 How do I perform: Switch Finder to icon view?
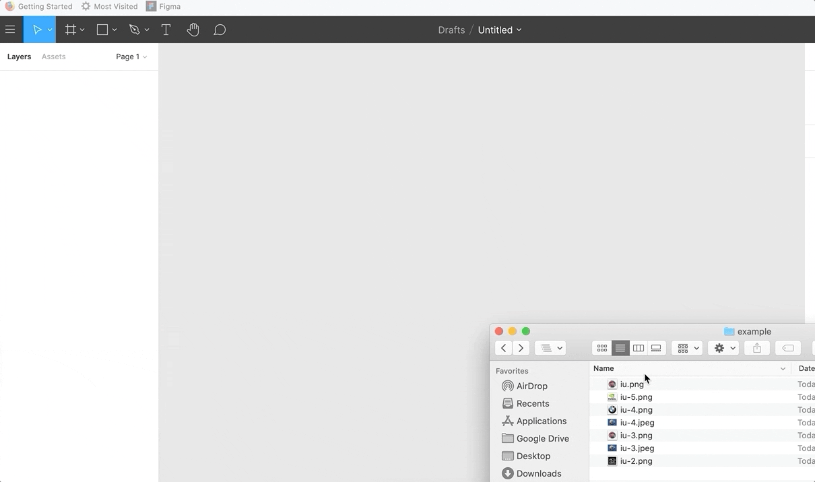tap(602, 348)
